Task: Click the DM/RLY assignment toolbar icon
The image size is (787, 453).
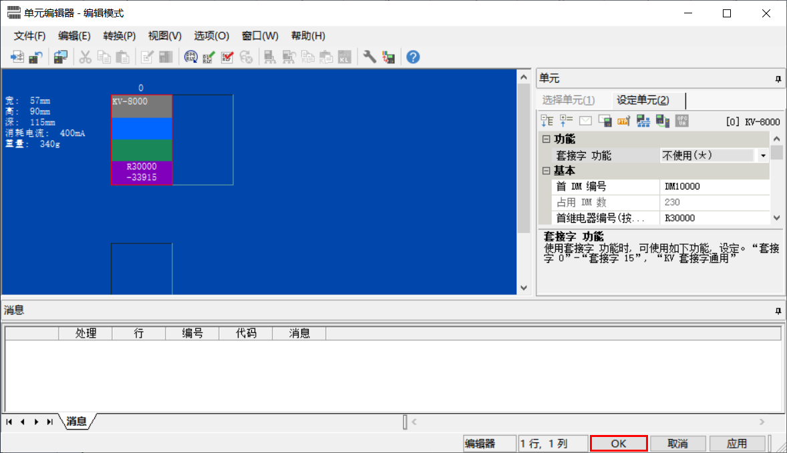Action: (190, 57)
